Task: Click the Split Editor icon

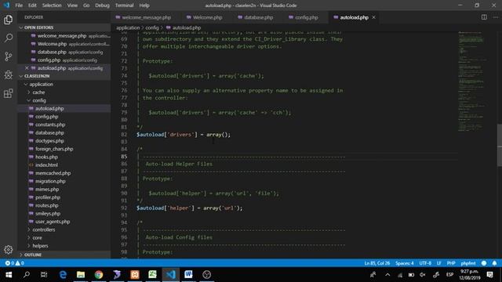Action: [484, 17]
